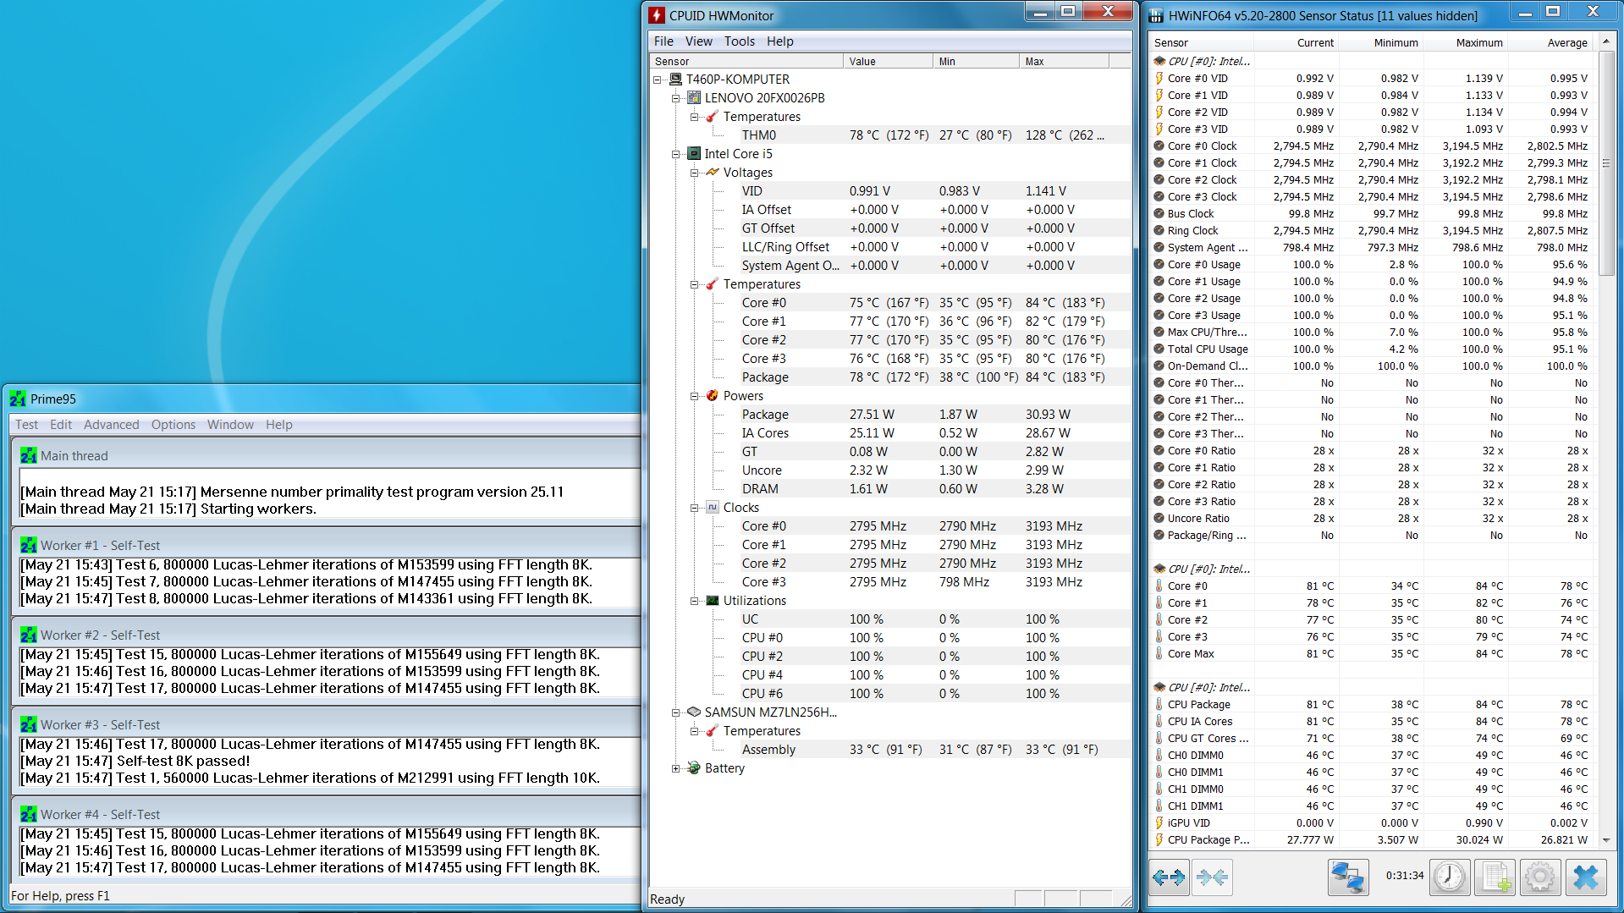
Task: Click HWiNFO Current column header
Action: 1296,42
